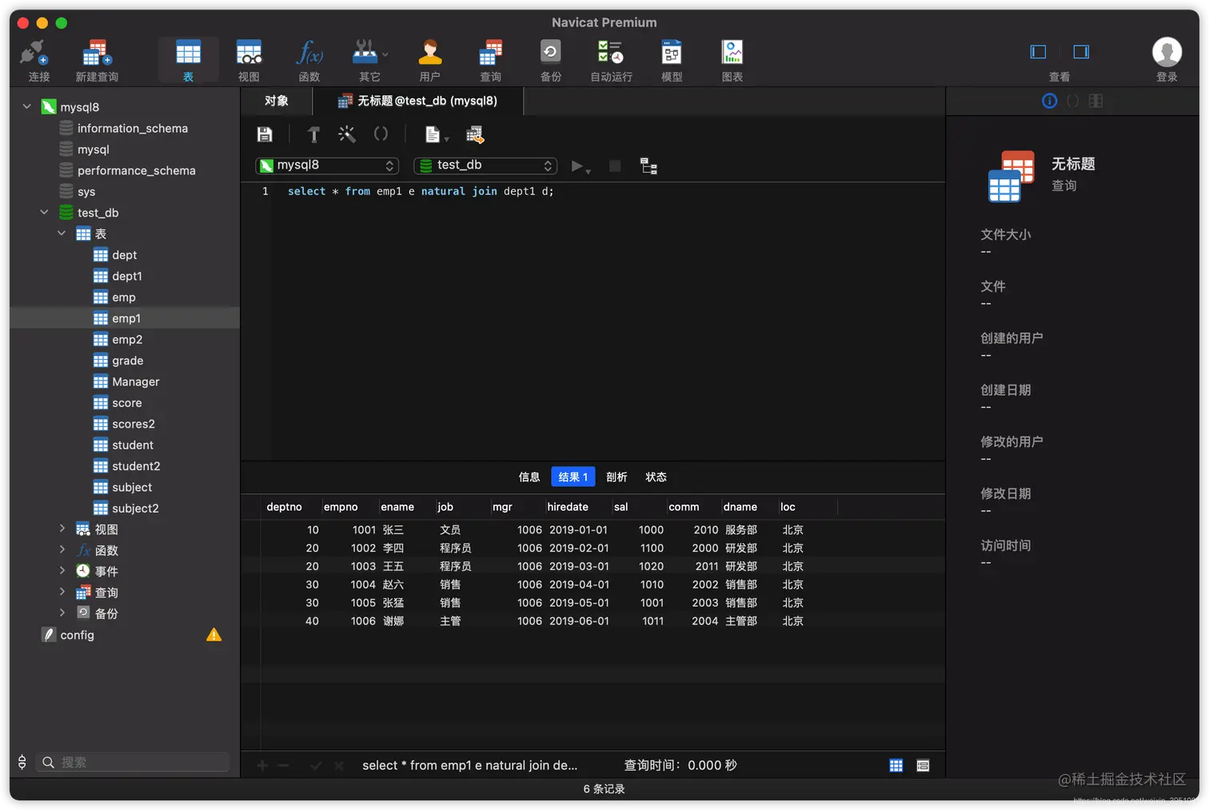The width and height of the screenshot is (1209, 810).
Task: Open the 备份 backup toolbar icon
Action: (551, 61)
